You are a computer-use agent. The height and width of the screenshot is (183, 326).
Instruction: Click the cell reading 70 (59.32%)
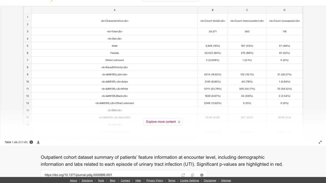click(284, 89)
